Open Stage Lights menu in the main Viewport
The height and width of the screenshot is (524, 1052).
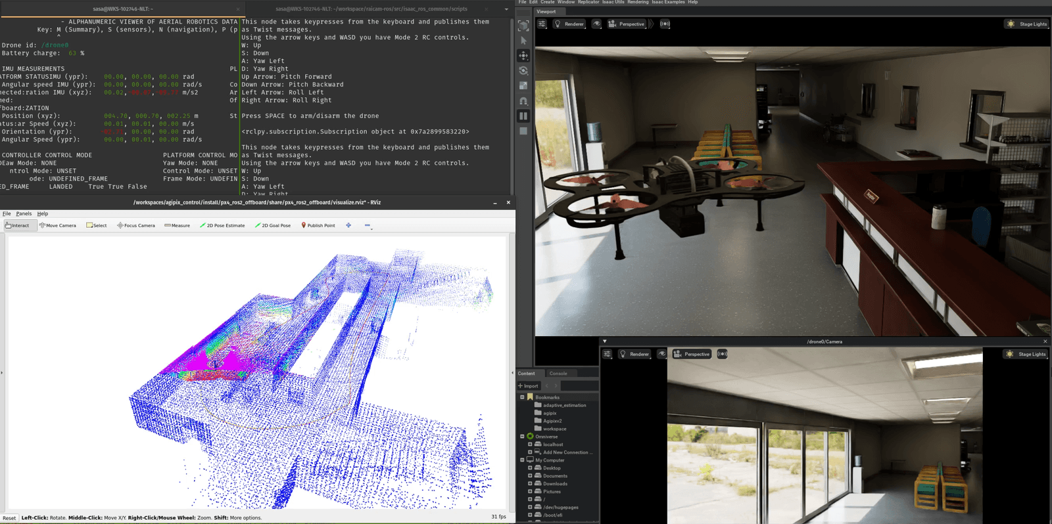[1027, 24]
